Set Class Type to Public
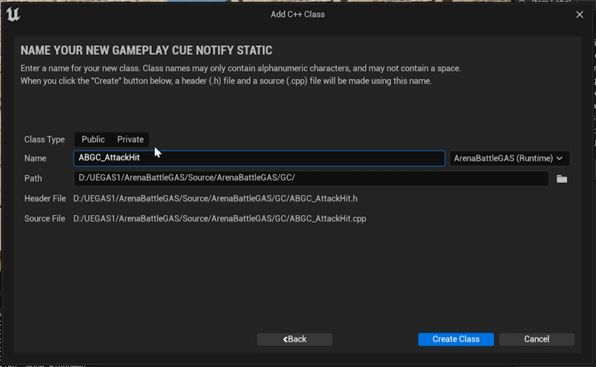 (x=93, y=139)
